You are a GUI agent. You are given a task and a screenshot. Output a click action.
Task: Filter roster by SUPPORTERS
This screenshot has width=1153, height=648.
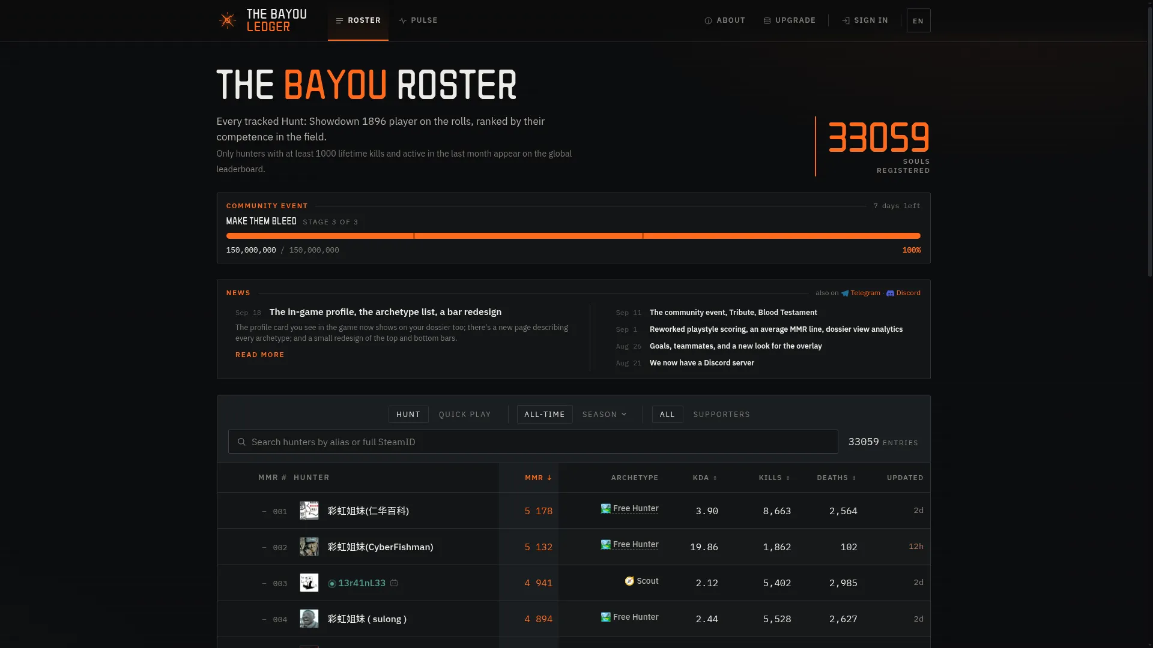point(721,415)
